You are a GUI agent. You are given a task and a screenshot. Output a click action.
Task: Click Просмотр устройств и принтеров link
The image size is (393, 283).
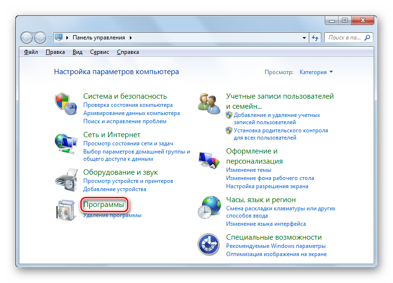click(128, 181)
